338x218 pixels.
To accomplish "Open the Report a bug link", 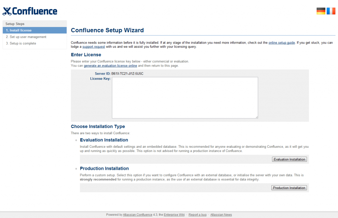I will tap(197, 215).
